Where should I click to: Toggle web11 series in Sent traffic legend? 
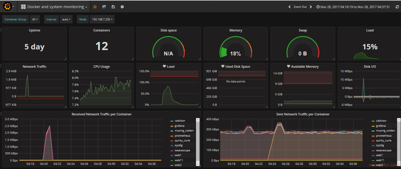[380, 160]
